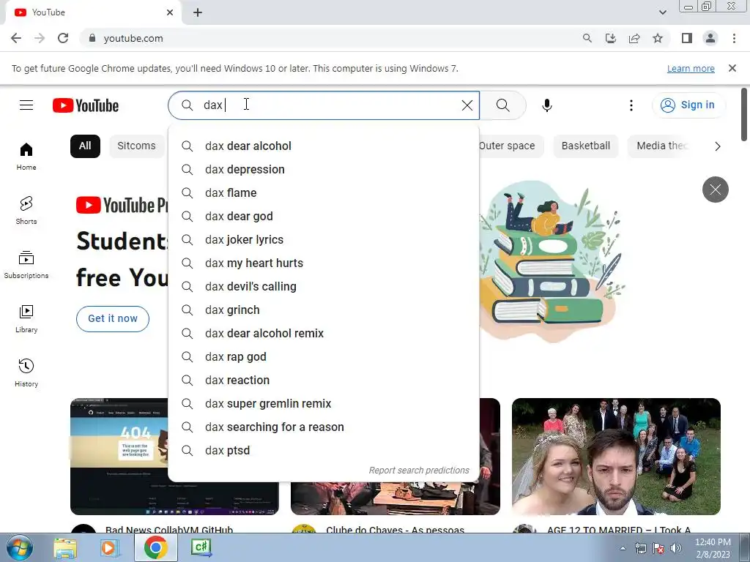This screenshot has width=750, height=562.
Task: Choose suggestion dax searching for a reason
Action: click(323, 427)
